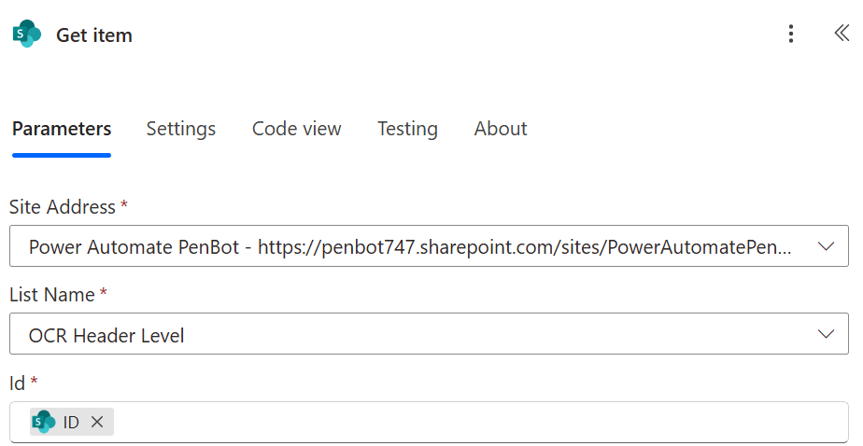Click the OCR Header Level list value
This screenshot has height=446, width=863.
click(106, 335)
